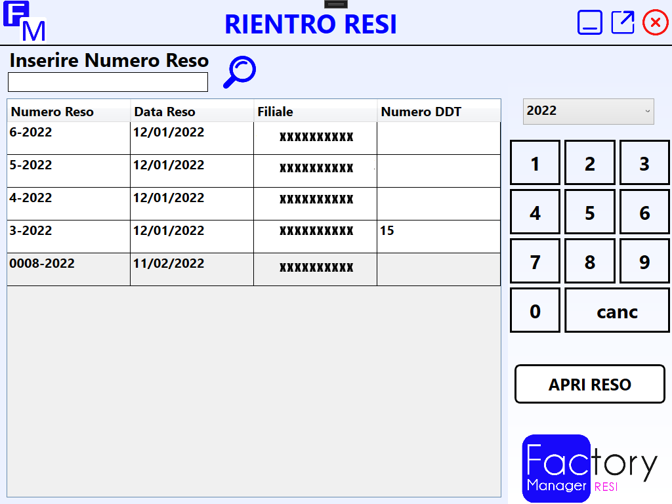Click the magnifying glass search icon
The width and height of the screenshot is (672, 504).
pyautogui.click(x=240, y=72)
